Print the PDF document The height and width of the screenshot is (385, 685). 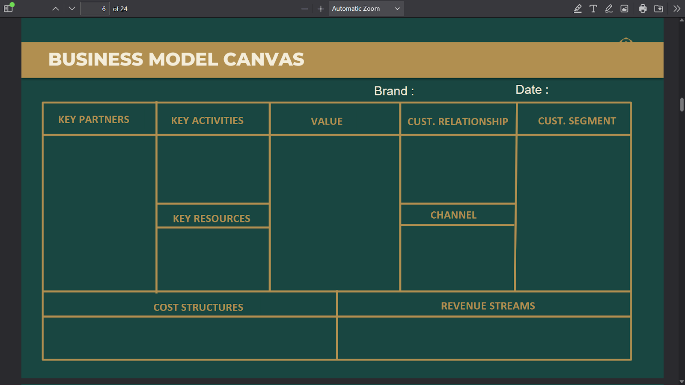click(x=643, y=9)
